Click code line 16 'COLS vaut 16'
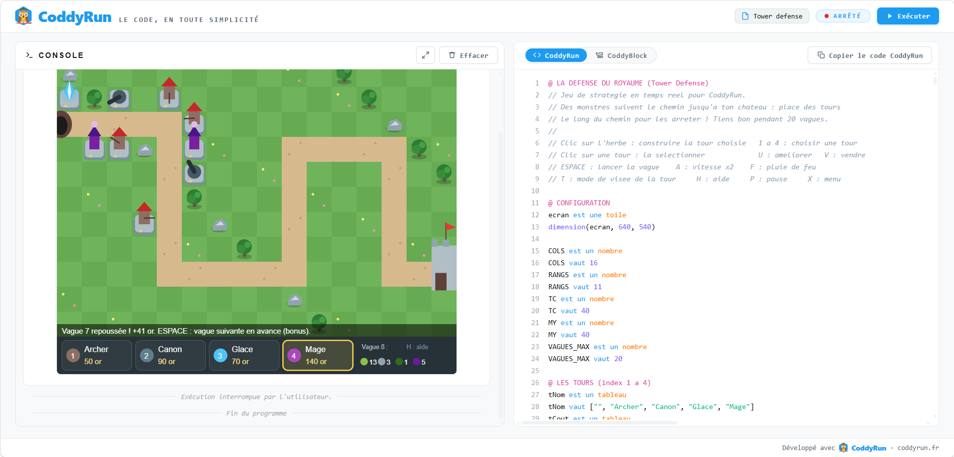 pyautogui.click(x=573, y=263)
